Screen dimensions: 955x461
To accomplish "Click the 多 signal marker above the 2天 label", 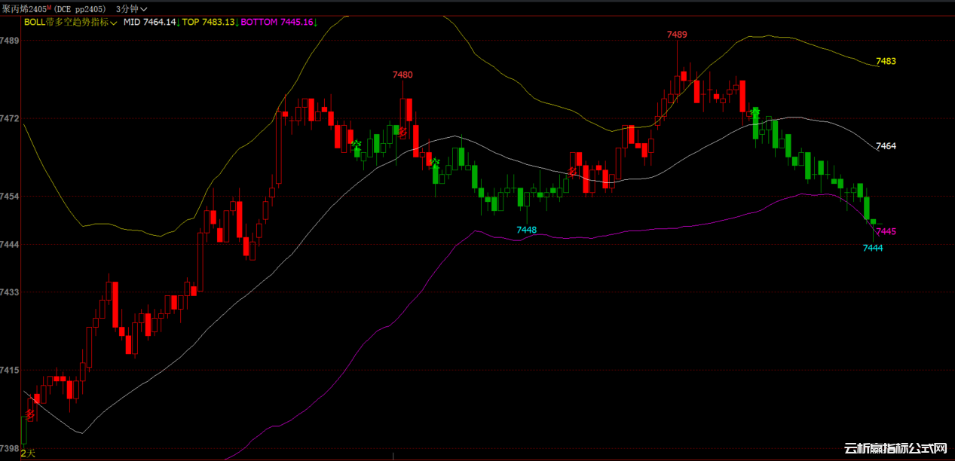I will coord(30,415).
